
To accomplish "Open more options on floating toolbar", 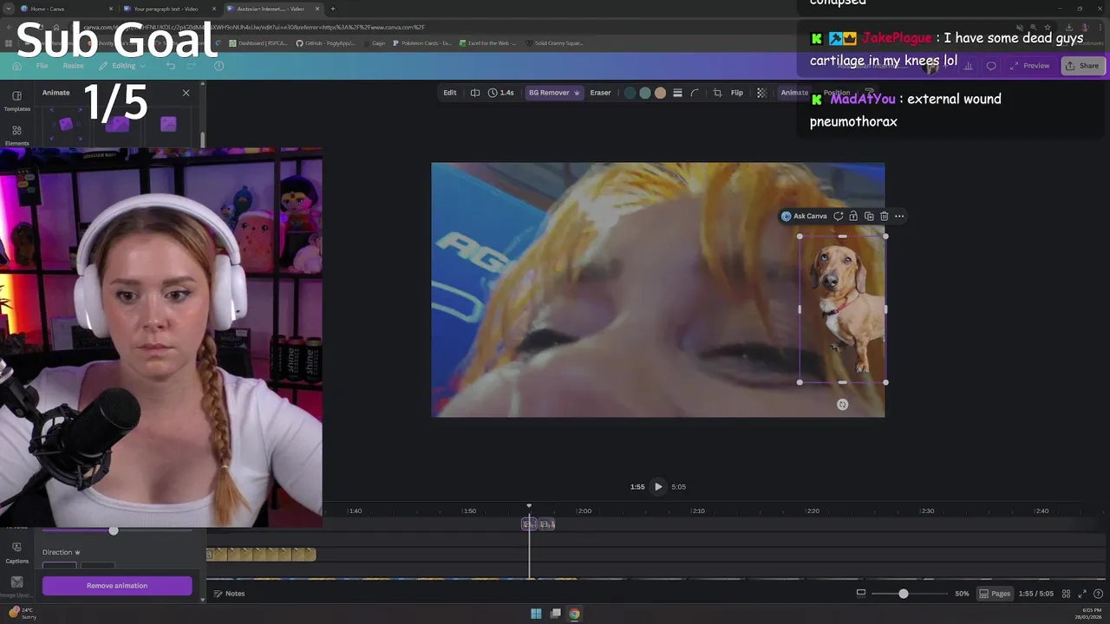I will click(899, 216).
